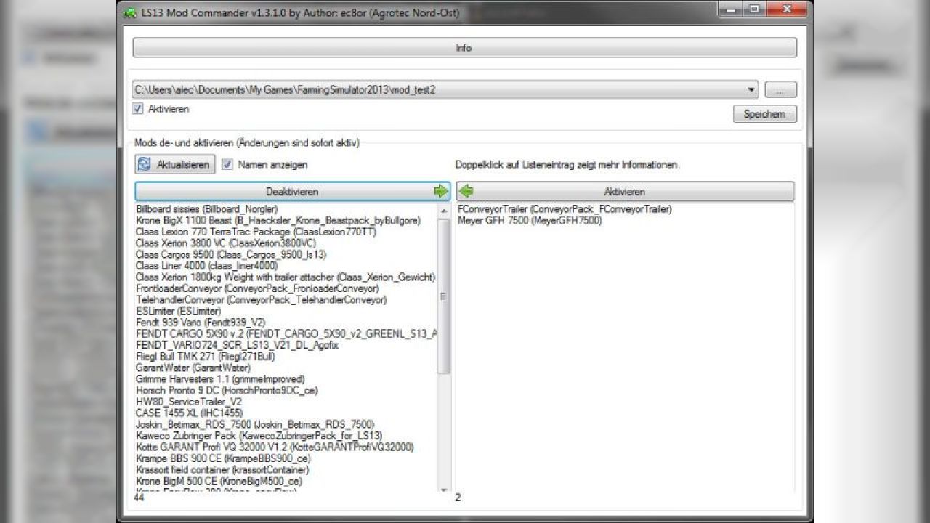Select Kaweco Zubringer Pack entry
The height and width of the screenshot is (523, 930).
259,436
